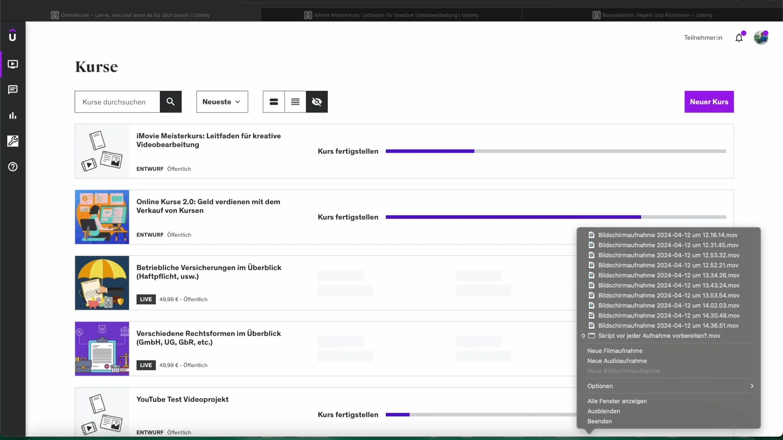Click Kurs fertigstellen for YouTube Test Videoprojekt
This screenshot has height=440, width=783.
[348, 415]
